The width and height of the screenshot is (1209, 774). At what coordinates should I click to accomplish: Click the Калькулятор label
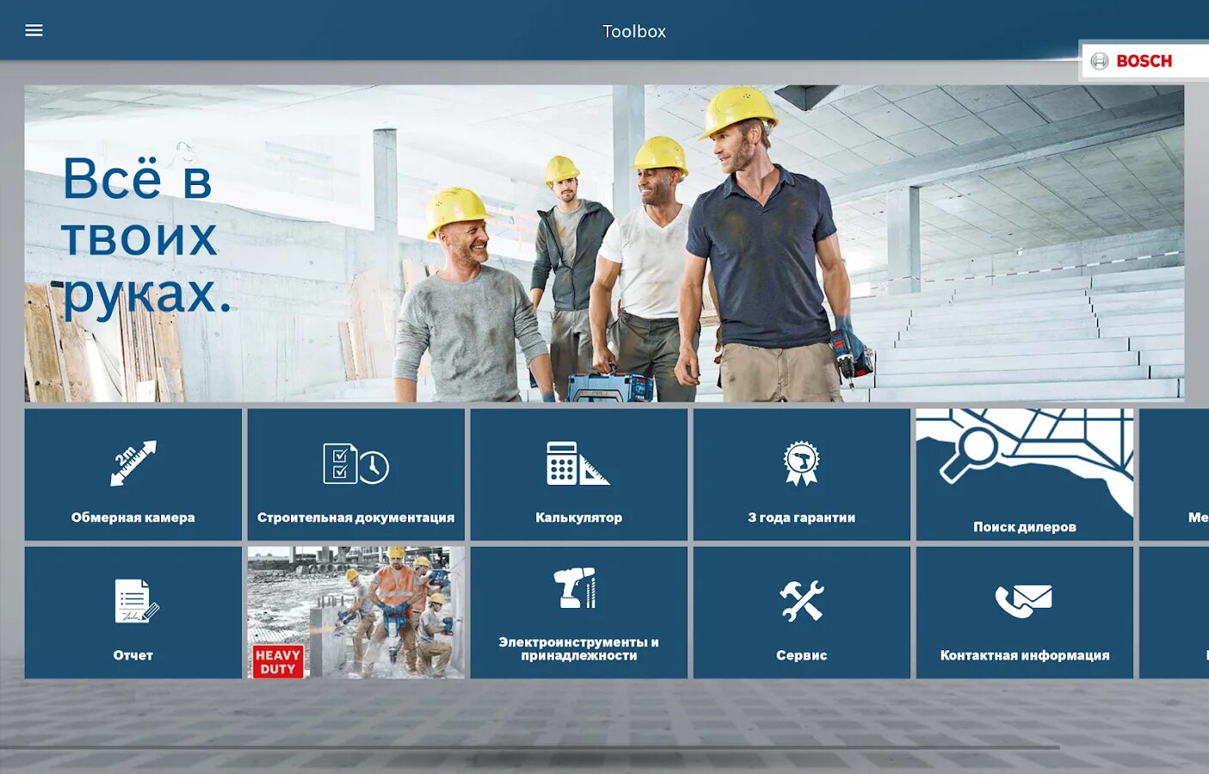pos(578,518)
